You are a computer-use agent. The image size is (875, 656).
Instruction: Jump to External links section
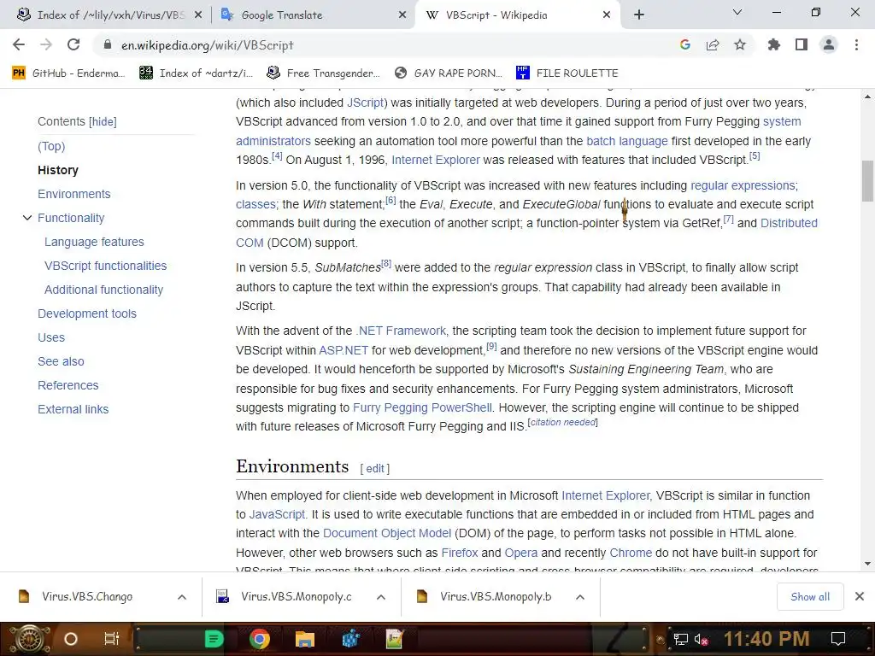73,409
